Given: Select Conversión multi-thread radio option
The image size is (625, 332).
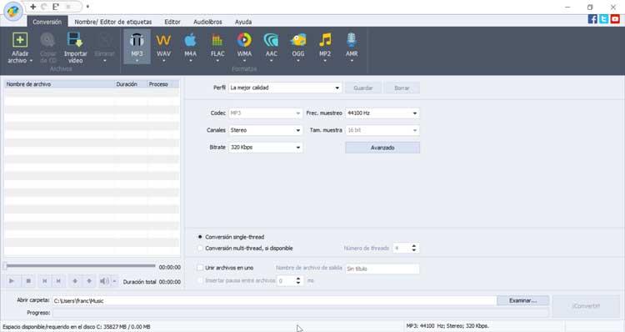Looking at the screenshot, I should pos(200,249).
